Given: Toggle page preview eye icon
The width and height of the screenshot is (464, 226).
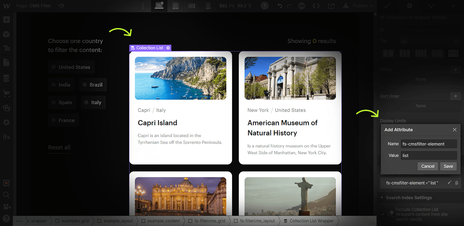Looking at the screenshot, I should (x=61, y=6).
